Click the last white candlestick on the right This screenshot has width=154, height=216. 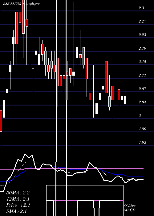click(125, 100)
